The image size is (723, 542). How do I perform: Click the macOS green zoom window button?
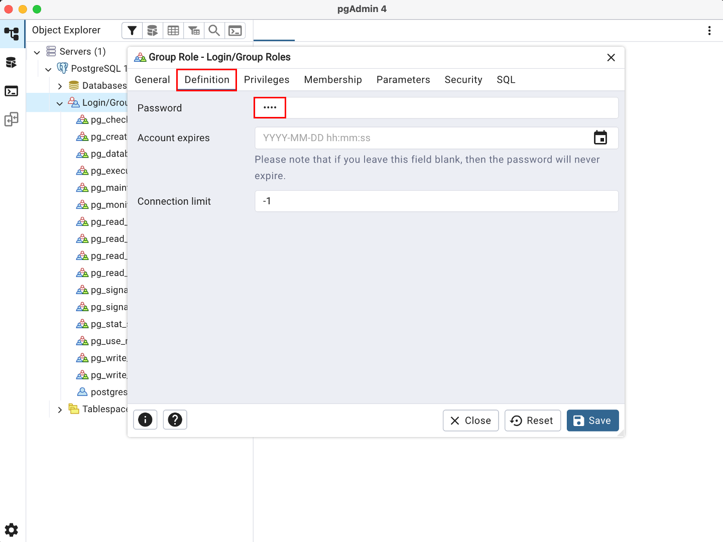[37, 9]
